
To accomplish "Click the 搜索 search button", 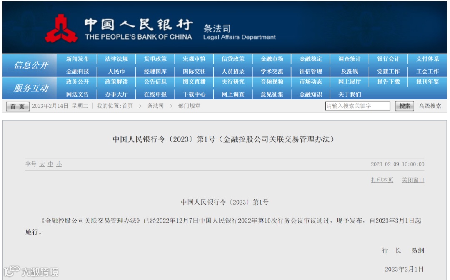I will pos(405,106).
